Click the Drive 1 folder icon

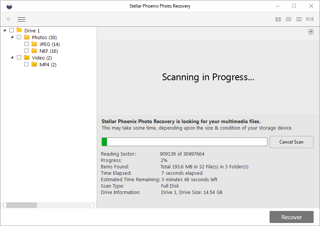click(x=19, y=30)
